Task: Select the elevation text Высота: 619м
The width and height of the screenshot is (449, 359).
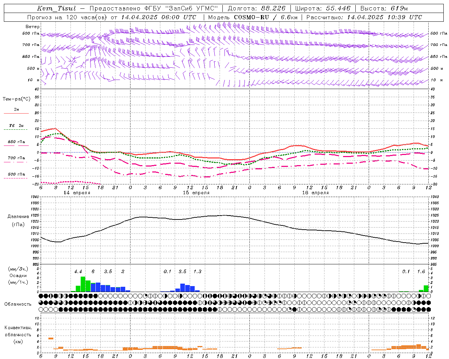Action: 384,8
